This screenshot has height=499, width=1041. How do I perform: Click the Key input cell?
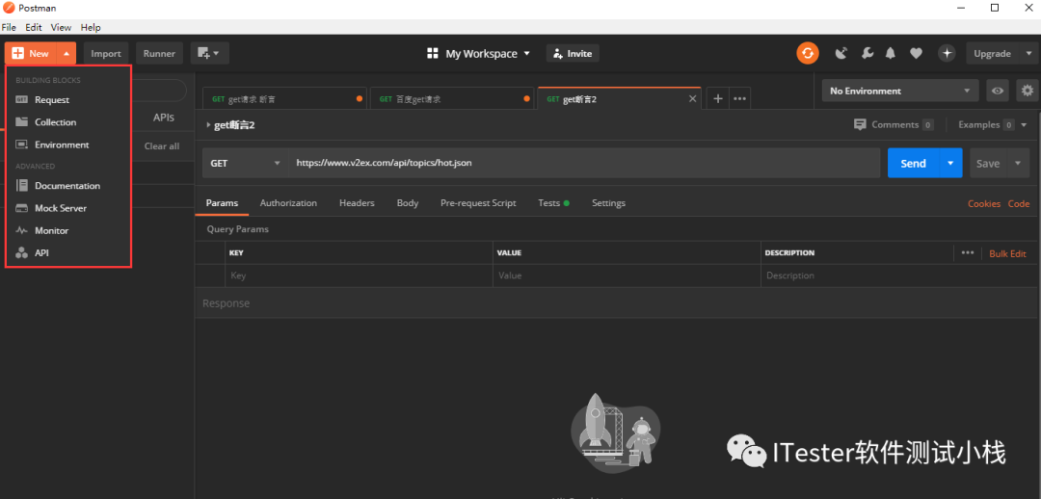point(360,276)
